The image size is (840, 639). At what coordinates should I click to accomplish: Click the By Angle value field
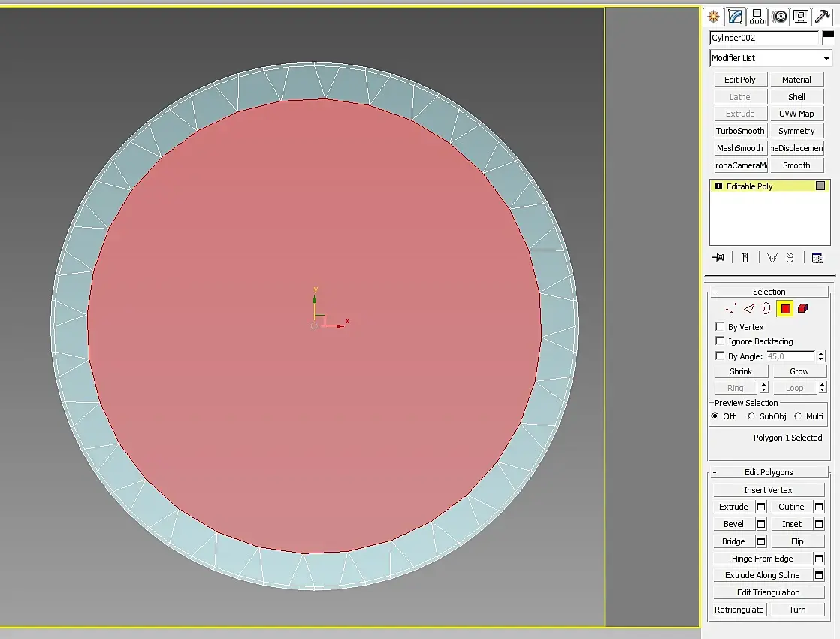790,356
